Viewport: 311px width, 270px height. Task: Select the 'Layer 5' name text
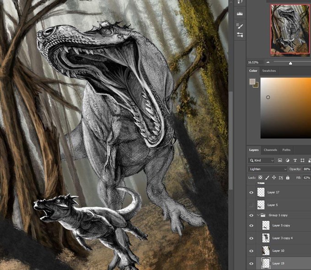click(273, 205)
